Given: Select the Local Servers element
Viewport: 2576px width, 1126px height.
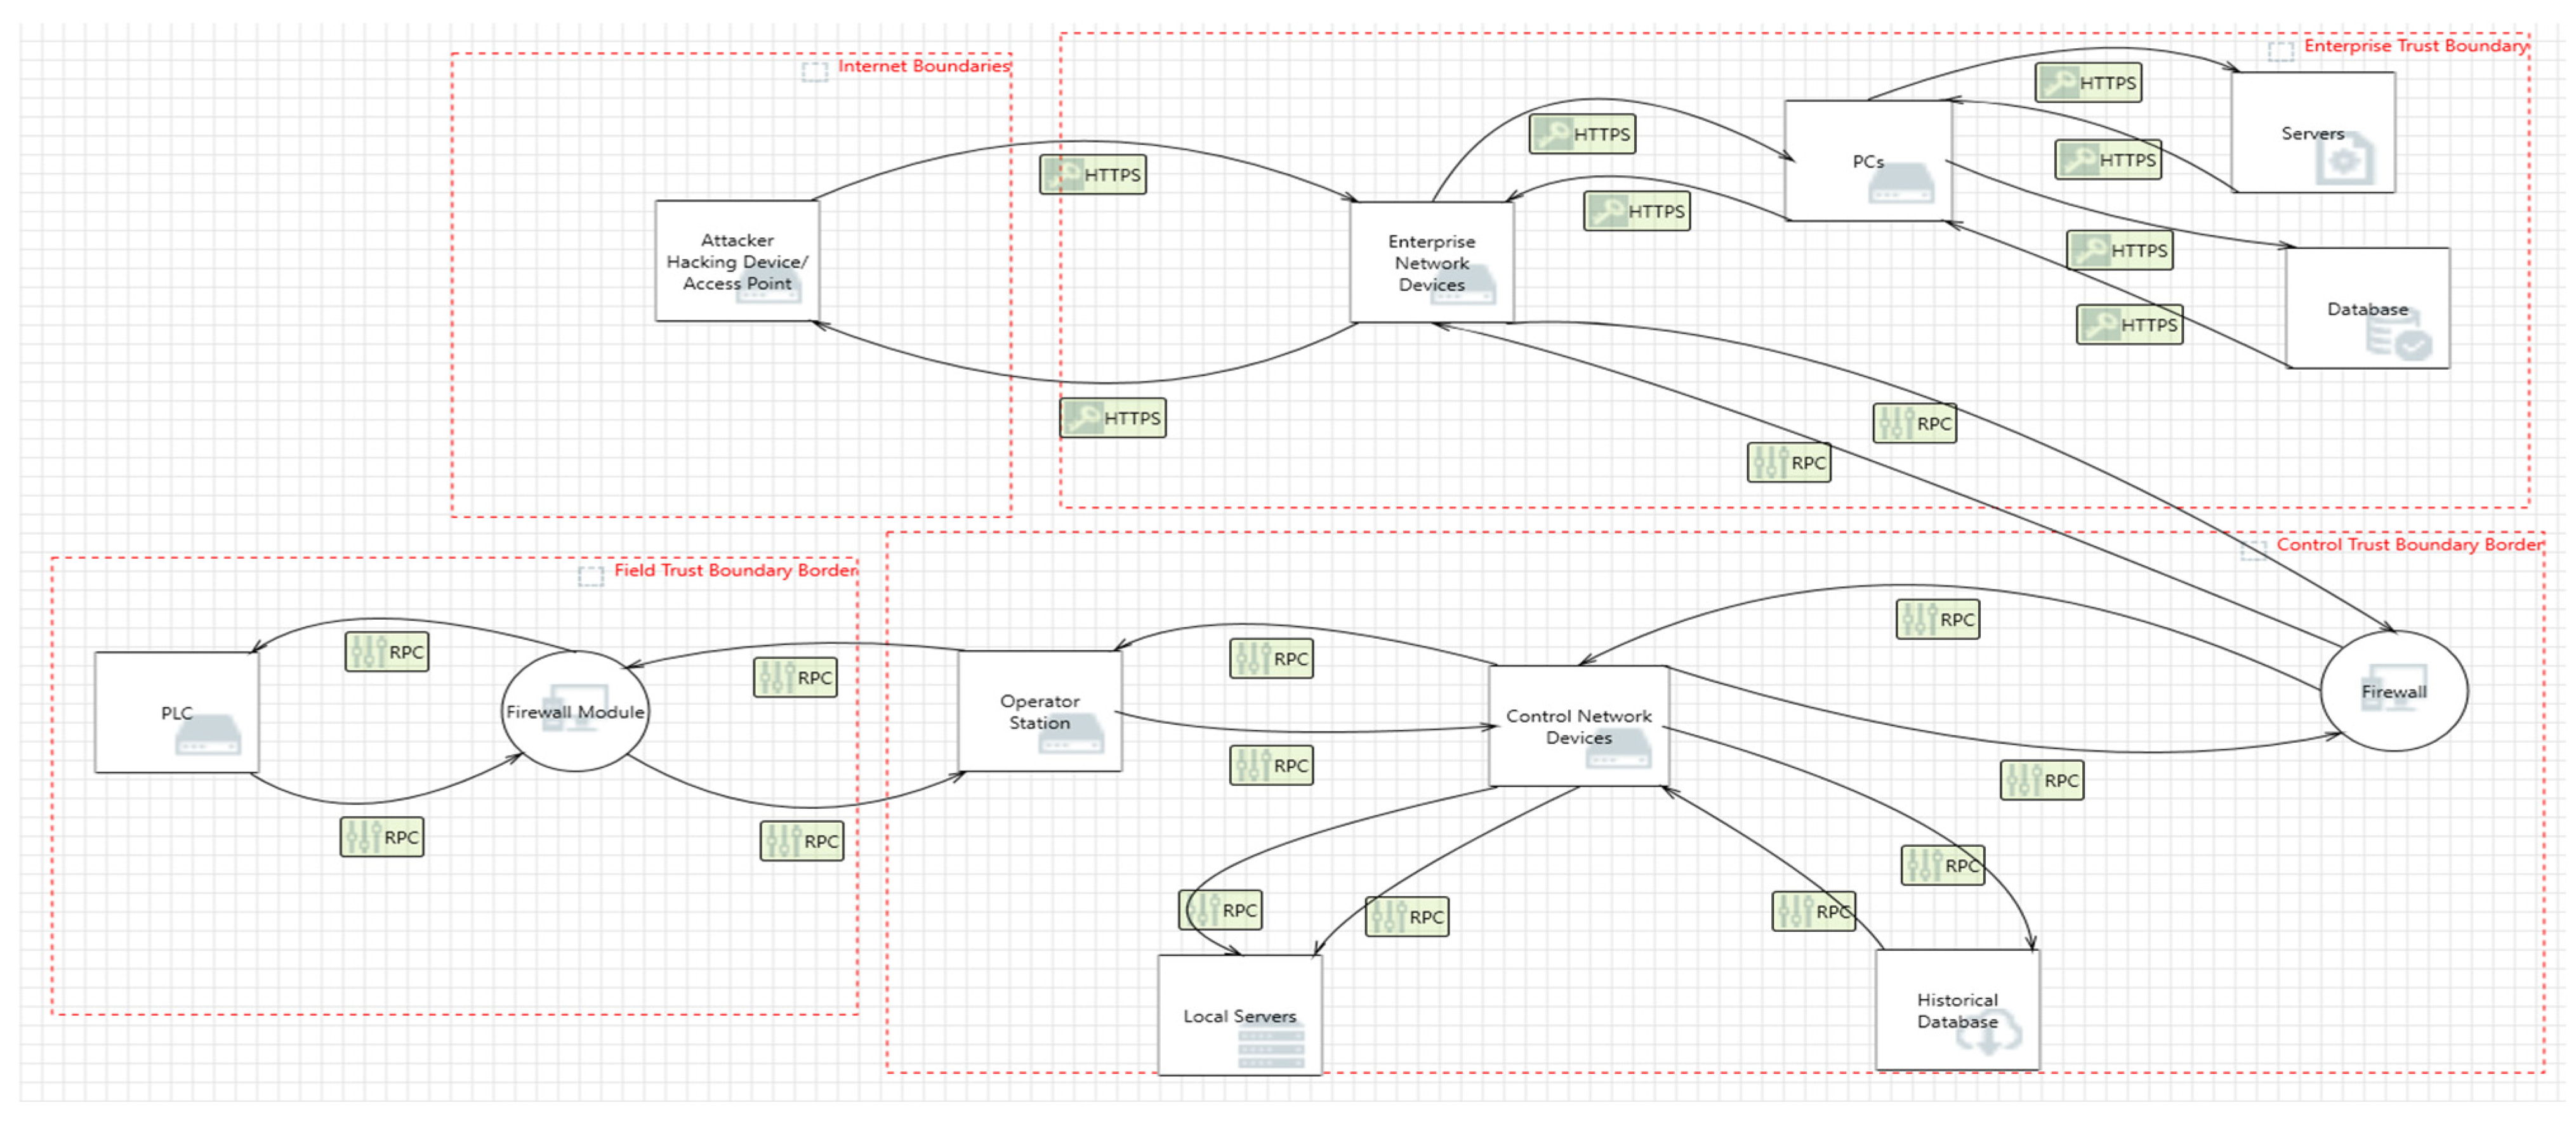Looking at the screenshot, I should pyautogui.click(x=1239, y=1015).
